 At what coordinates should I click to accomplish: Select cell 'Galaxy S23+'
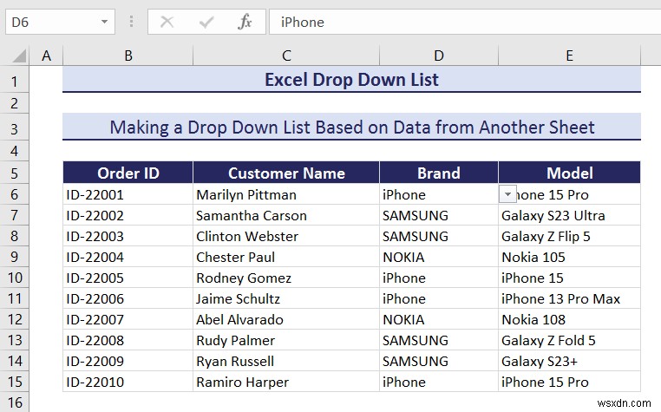click(569, 361)
